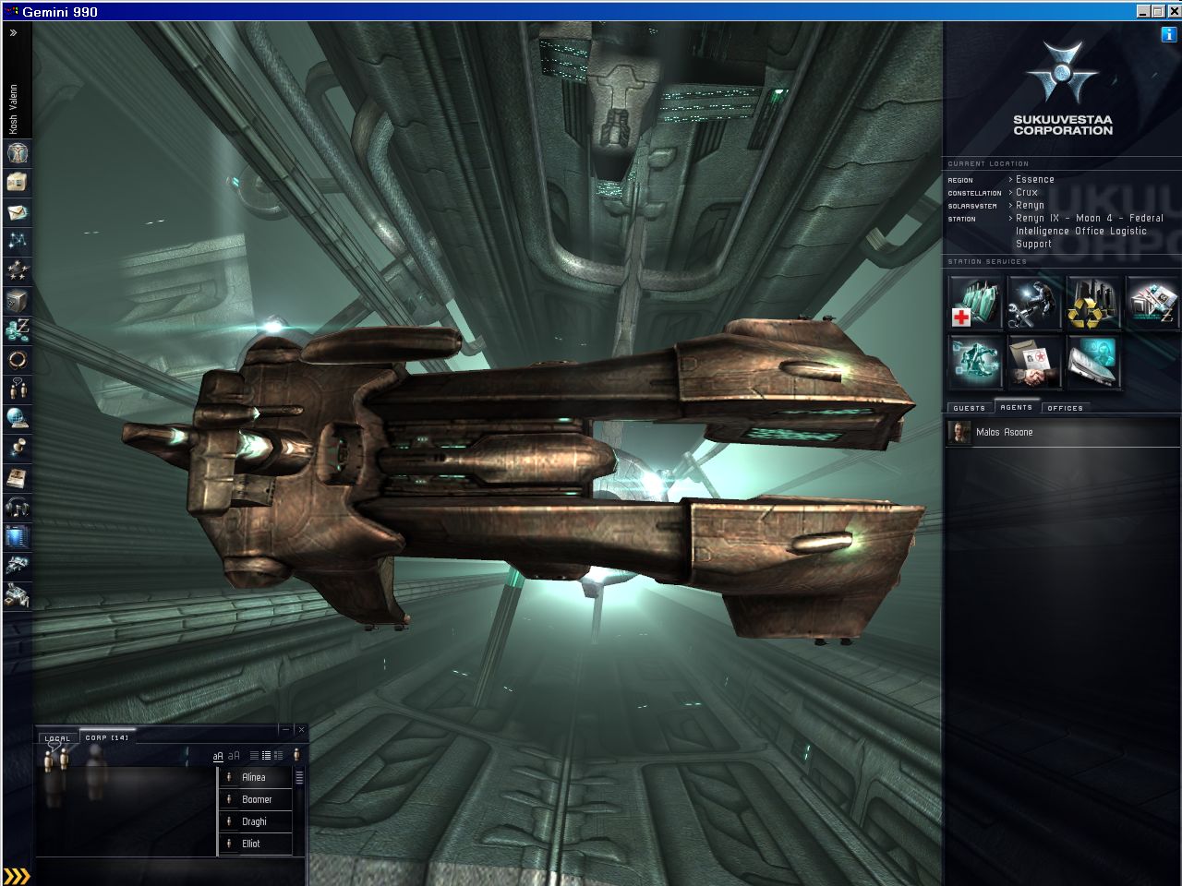This screenshot has width=1182, height=886.
Task: Click the yellow chevrons at bottom-left corner
Action: pos(17,876)
